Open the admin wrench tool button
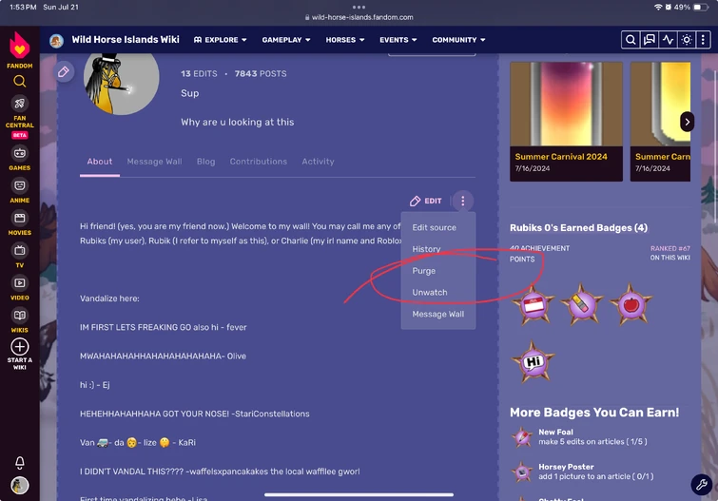 click(x=701, y=485)
